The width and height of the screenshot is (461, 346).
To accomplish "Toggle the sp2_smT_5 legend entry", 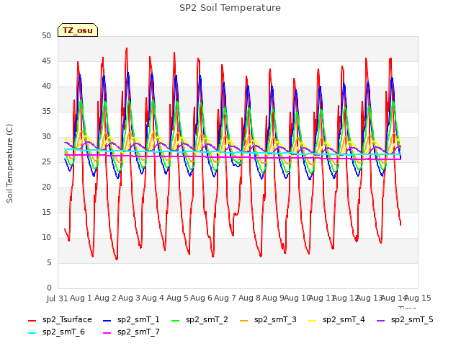I will (405, 320).
